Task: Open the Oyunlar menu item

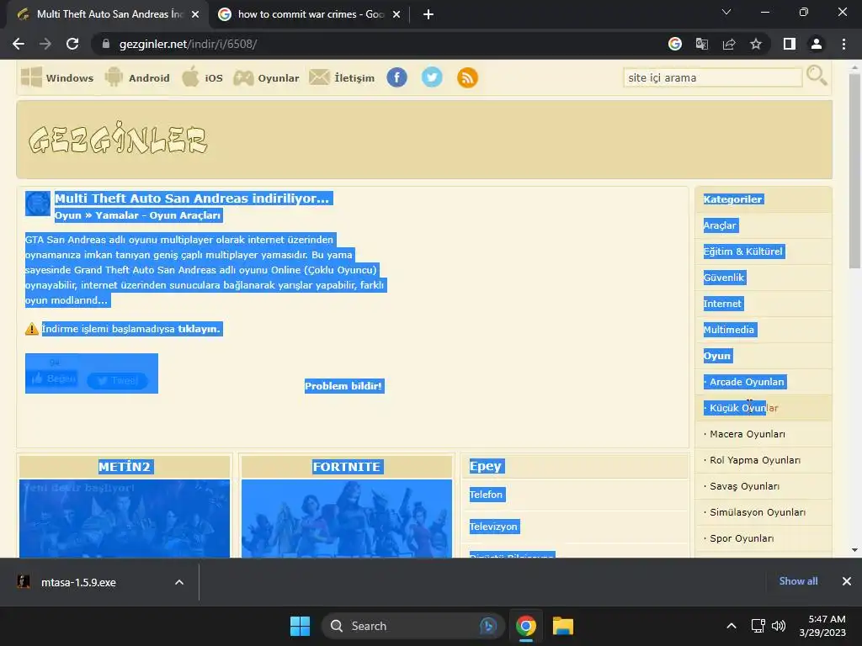Action: (267, 77)
